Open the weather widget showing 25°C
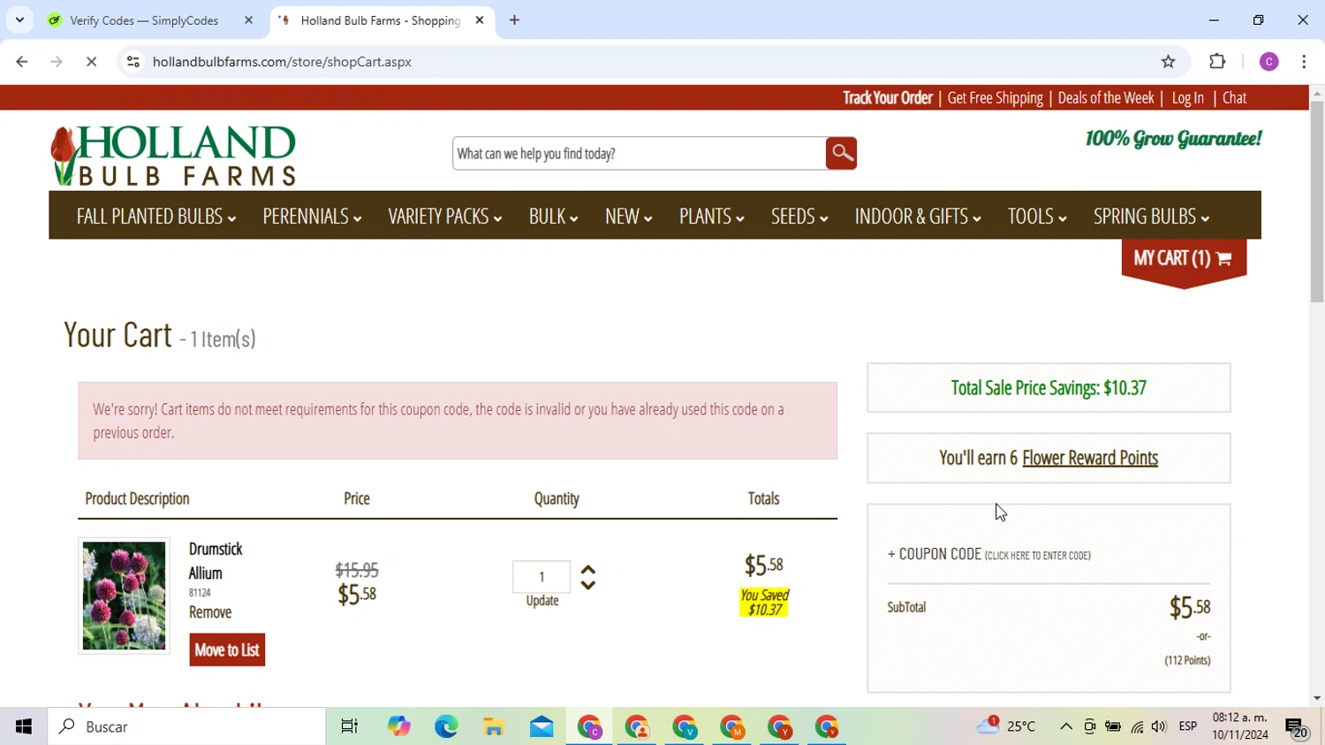The height and width of the screenshot is (745, 1325). click(x=1006, y=726)
